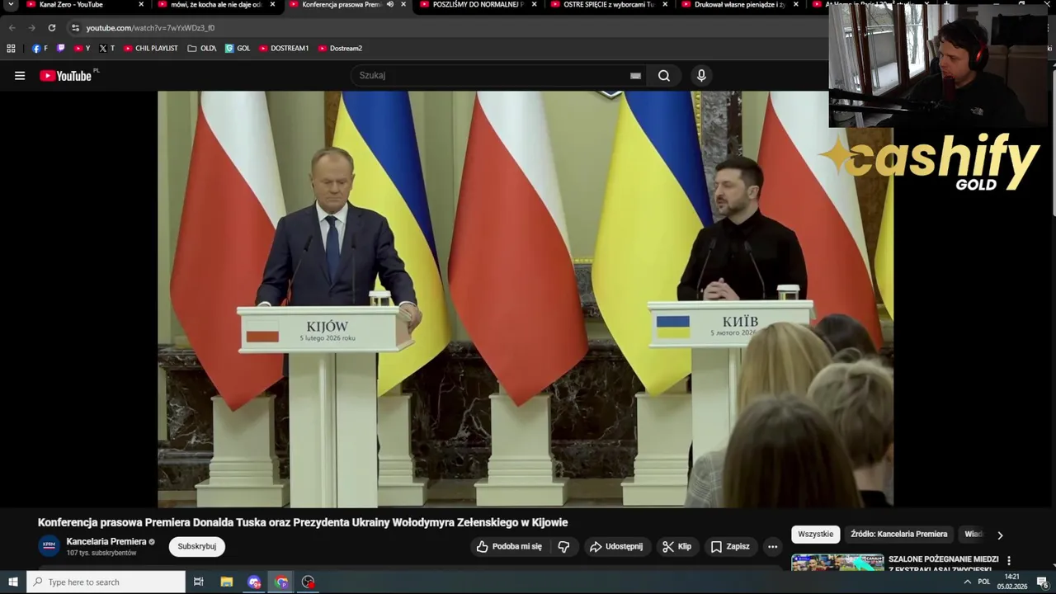
Task: Click the taskbar 'Type here to search' box
Action: pos(106,582)
